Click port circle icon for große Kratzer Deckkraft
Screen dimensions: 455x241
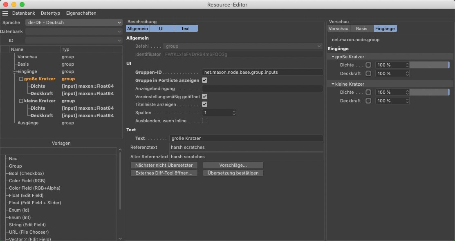point(368,73)
